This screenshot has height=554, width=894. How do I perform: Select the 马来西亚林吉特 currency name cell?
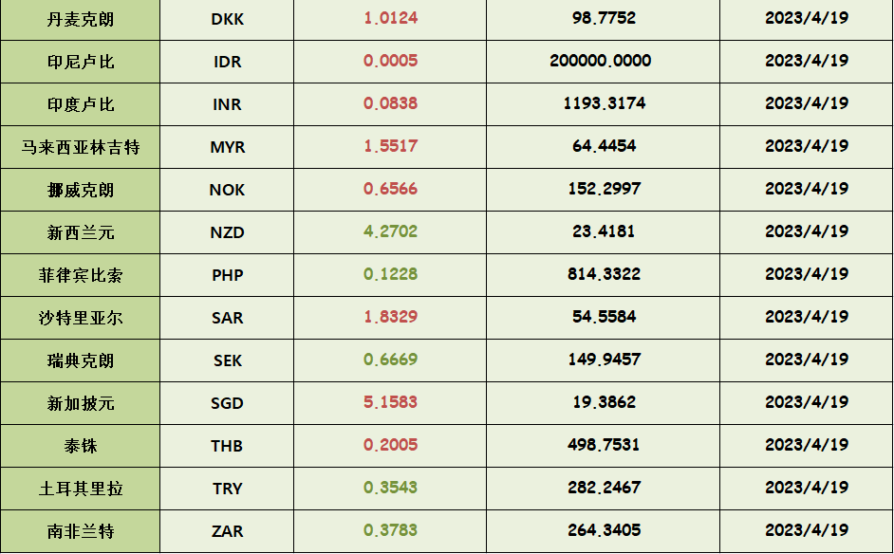[x=81, y=147]
